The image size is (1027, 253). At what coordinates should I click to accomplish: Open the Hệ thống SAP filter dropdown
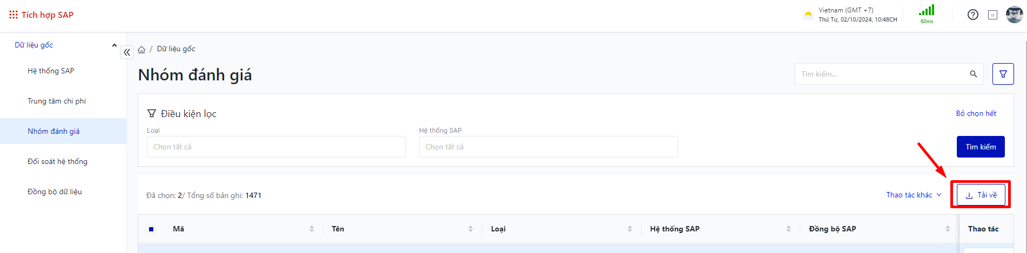548,147
